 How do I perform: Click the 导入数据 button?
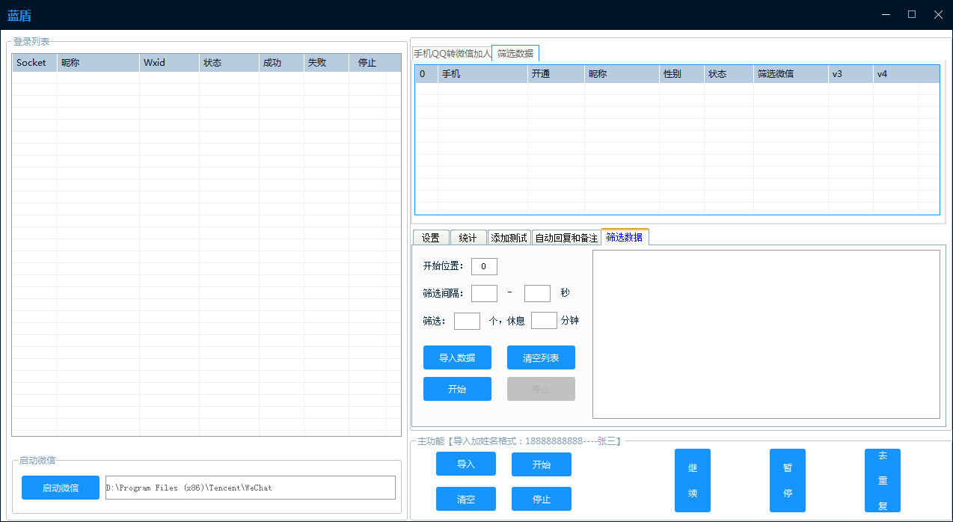coord(457,357)
